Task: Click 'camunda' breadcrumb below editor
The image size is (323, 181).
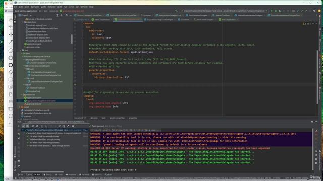Action: [93, 118]
